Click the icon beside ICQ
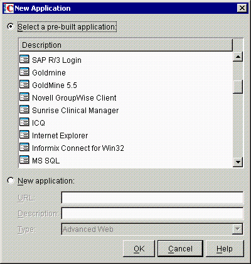 pyautogui.click(x=24, y=122)
